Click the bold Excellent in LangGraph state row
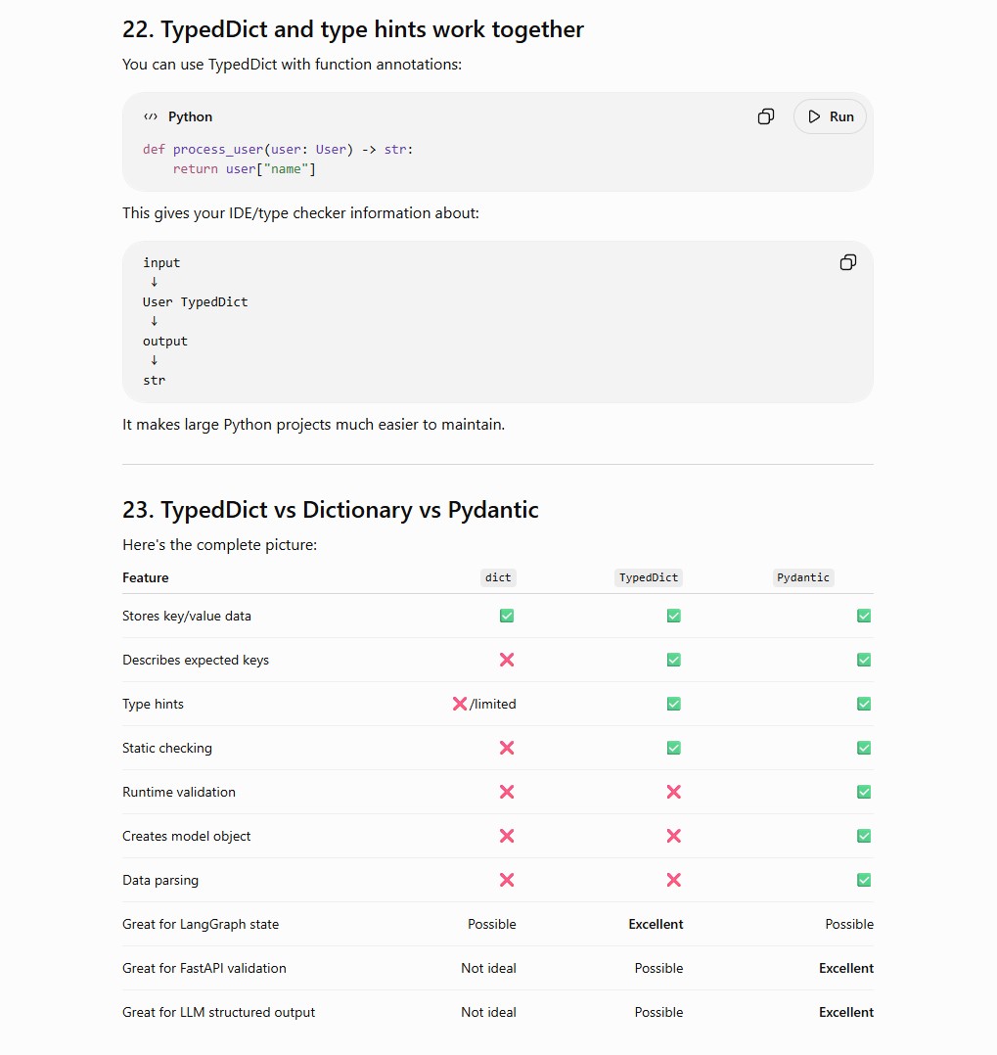 [x=656, y=925]
